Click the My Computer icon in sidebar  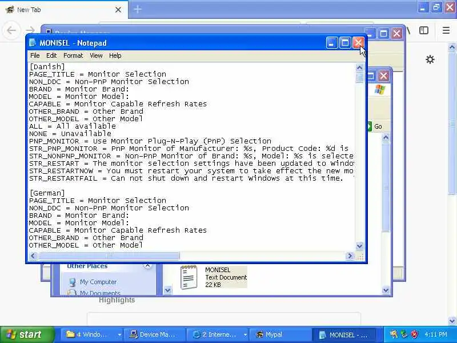[x=73, y=282]
